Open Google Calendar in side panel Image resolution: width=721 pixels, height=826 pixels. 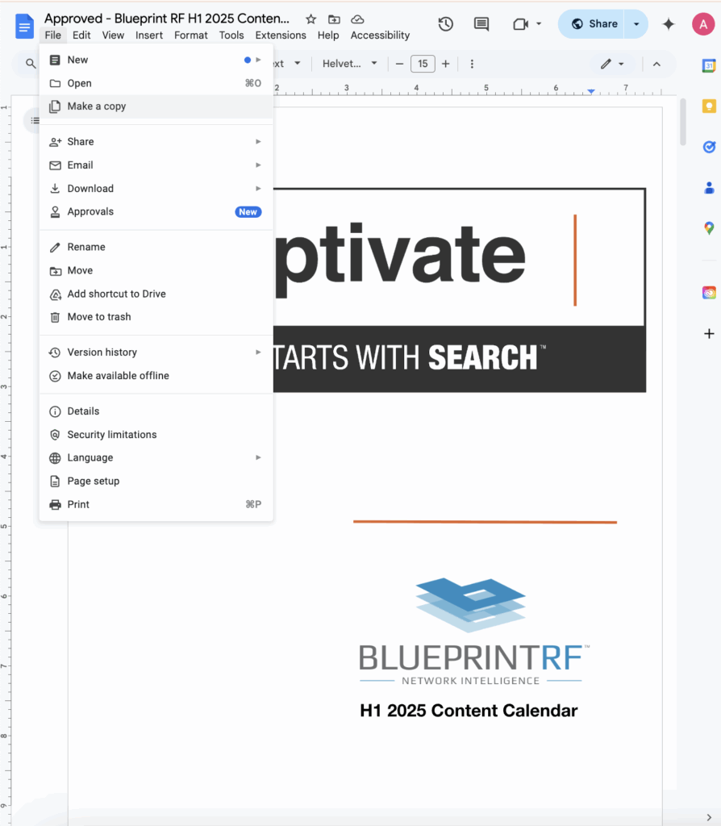point(709,66)
